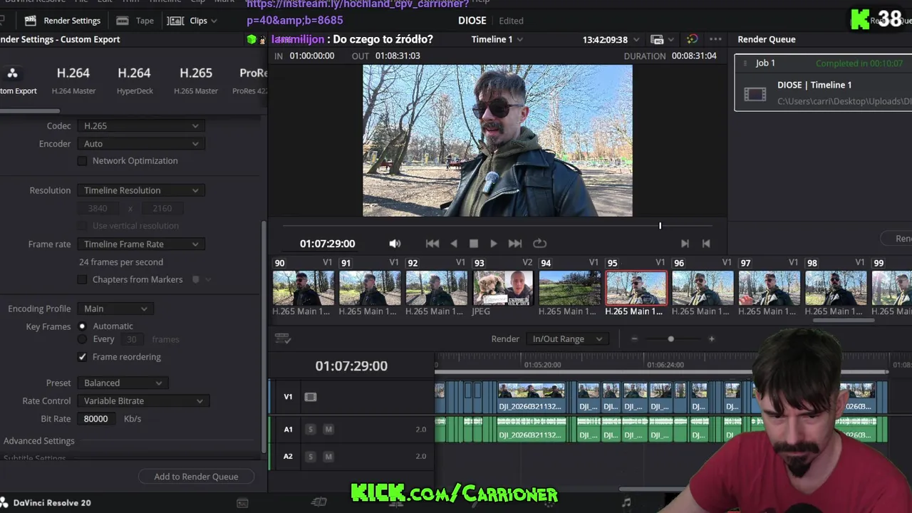Open the Resolution dropdown
Image resolution: width=912 pixels, height=513 pixels.
[x=141, y=190]
